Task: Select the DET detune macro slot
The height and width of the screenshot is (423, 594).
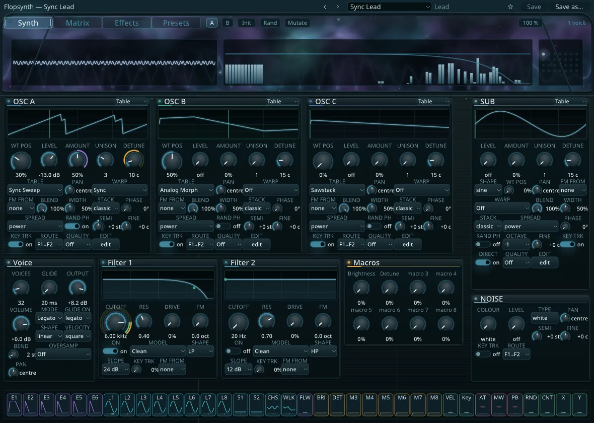Action: 337,404
